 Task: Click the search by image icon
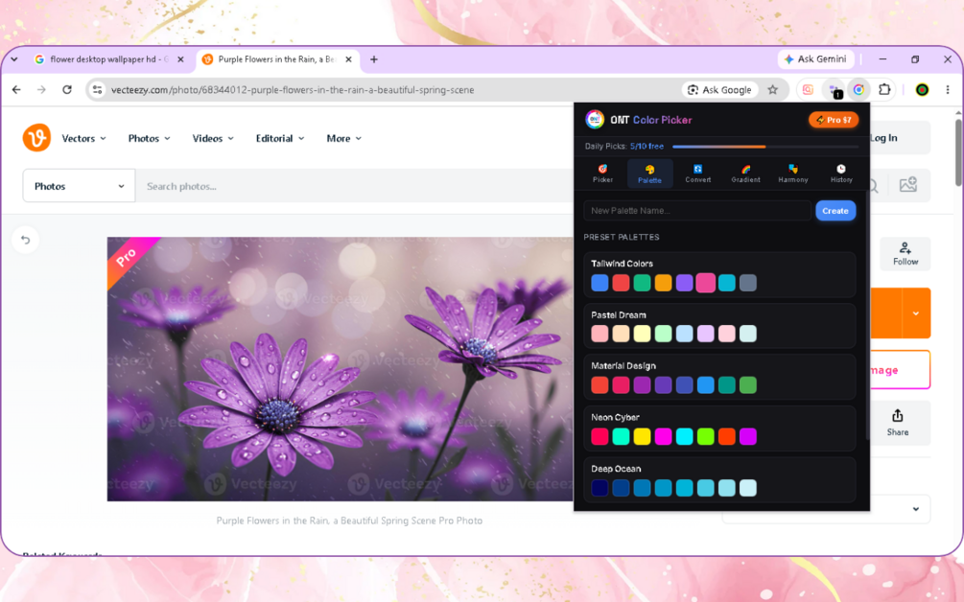coord(908,185)
